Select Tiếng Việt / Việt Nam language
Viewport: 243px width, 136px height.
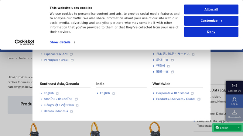pyautogui.click(x=59, y=105)
